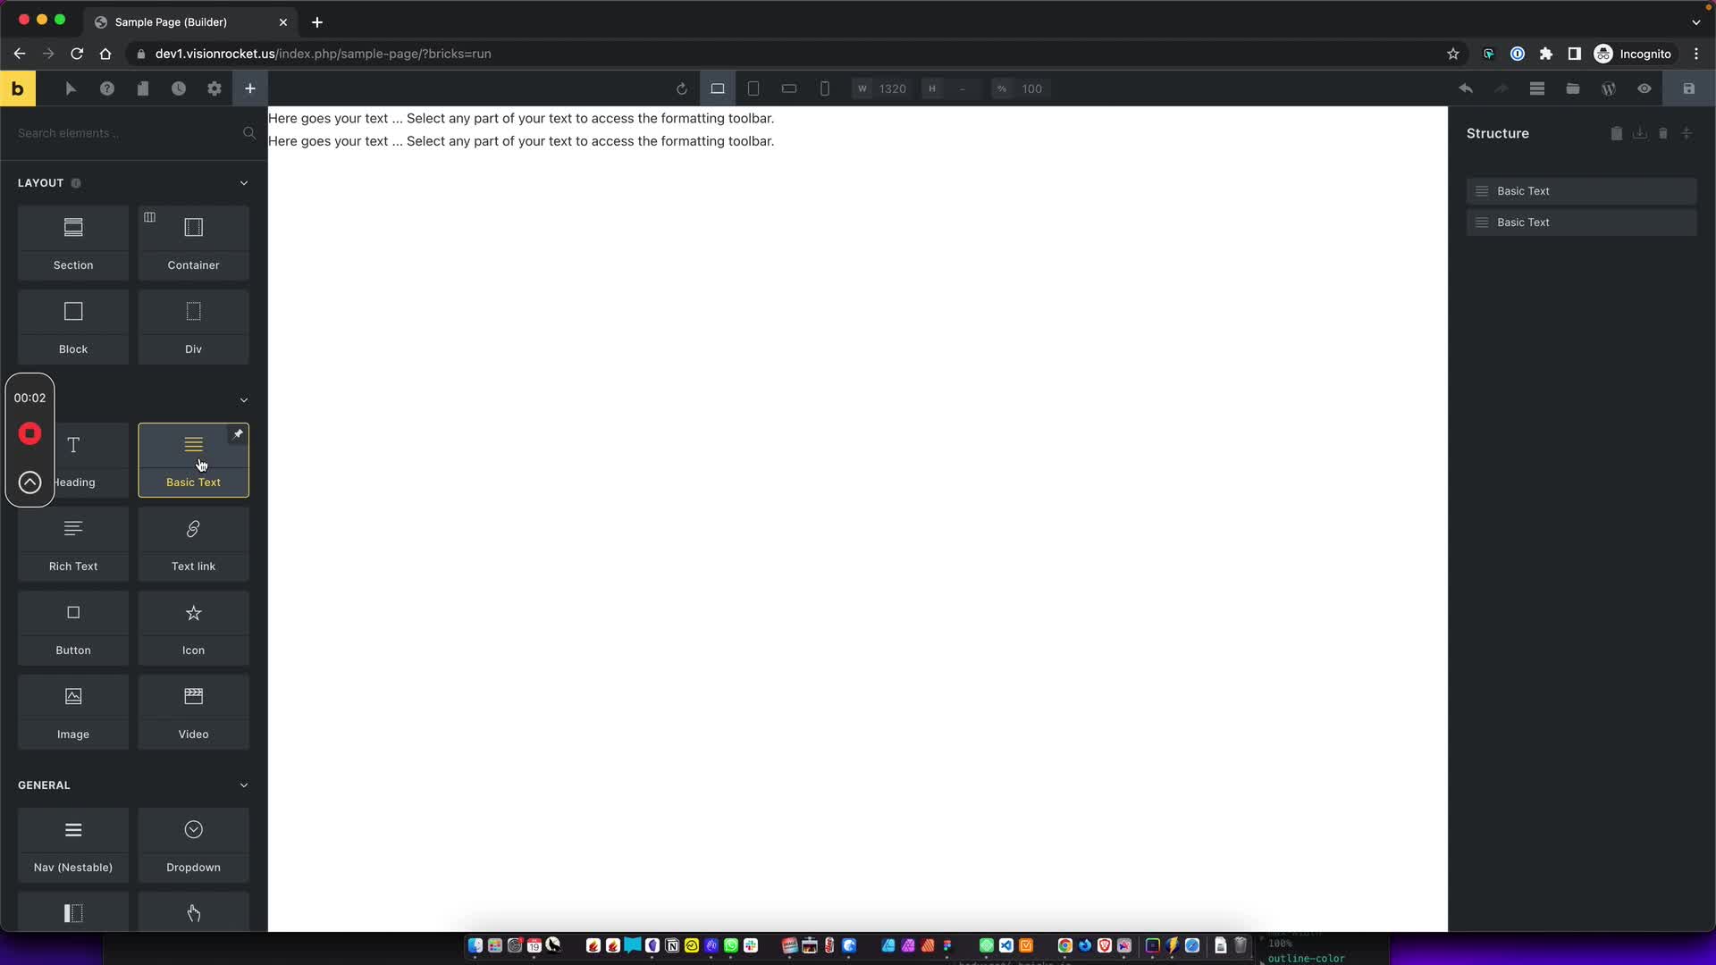Add a Rich Text element
1716x965 pixels.
click(x=73, y=544)
